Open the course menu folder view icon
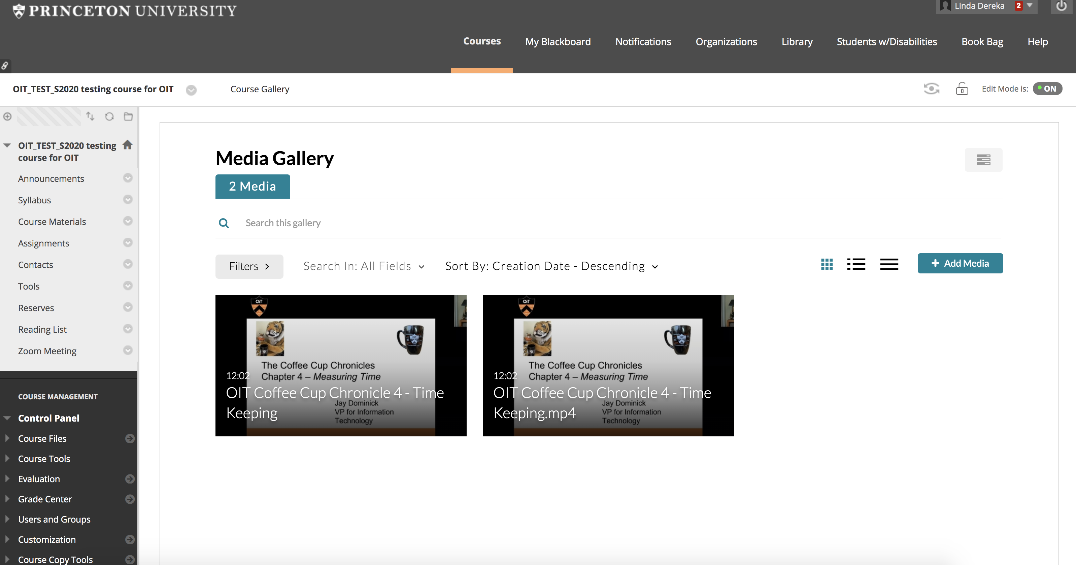Viewport: 1076px width, 565px height. [x=128, y=117]
